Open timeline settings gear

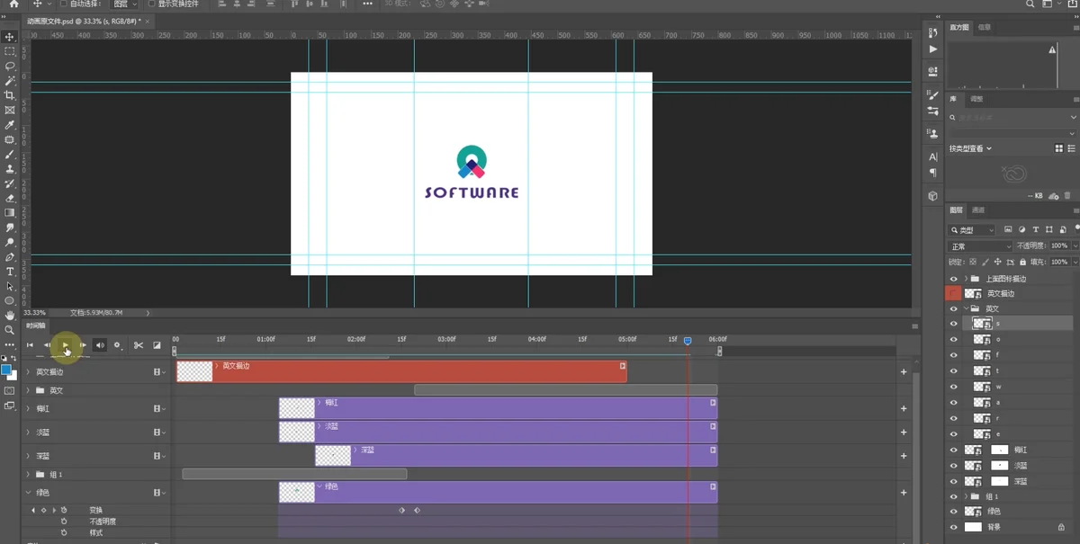(117, 345)
